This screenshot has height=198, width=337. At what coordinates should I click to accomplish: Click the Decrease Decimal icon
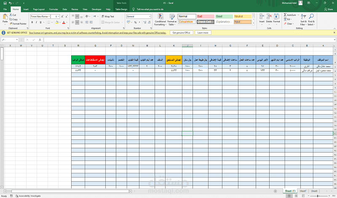tap(149, 22)
